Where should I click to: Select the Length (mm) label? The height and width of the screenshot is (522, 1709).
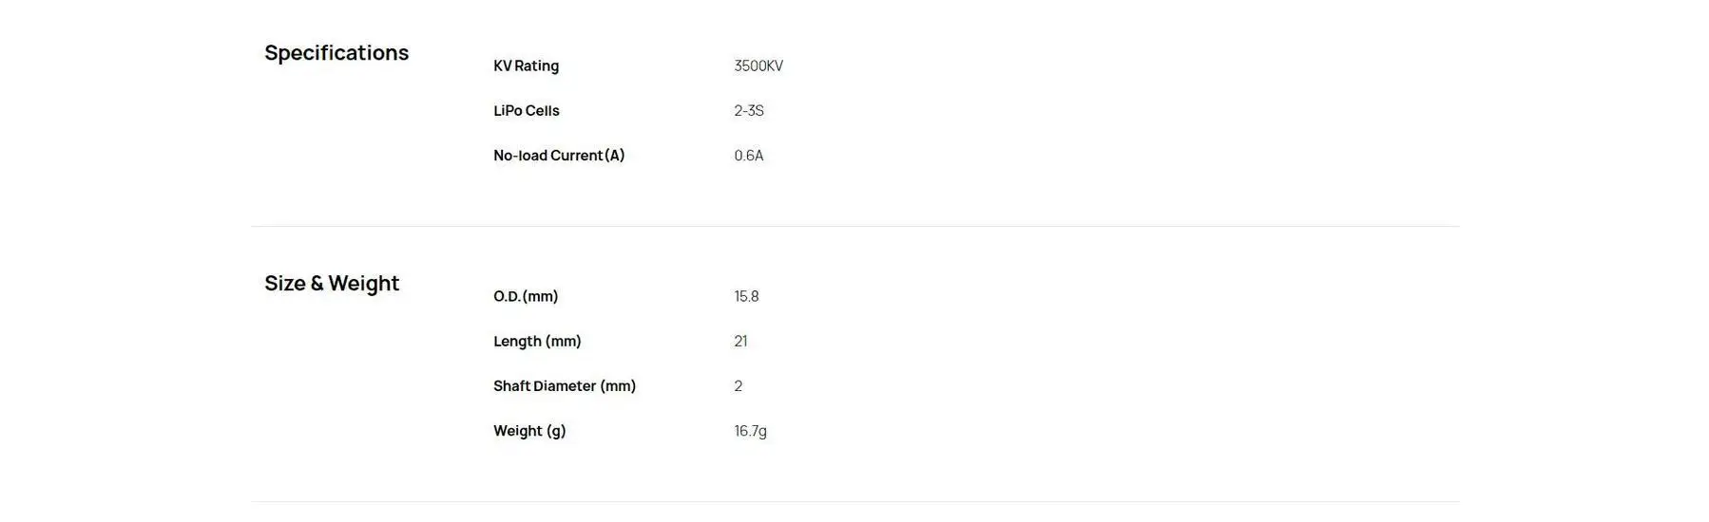(537, 342)
